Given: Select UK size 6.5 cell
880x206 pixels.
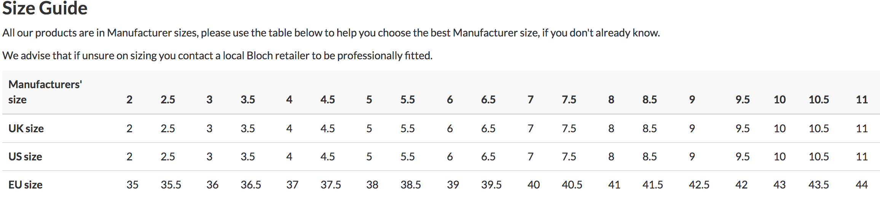Looking at the screenshot, I should point(488,128).
